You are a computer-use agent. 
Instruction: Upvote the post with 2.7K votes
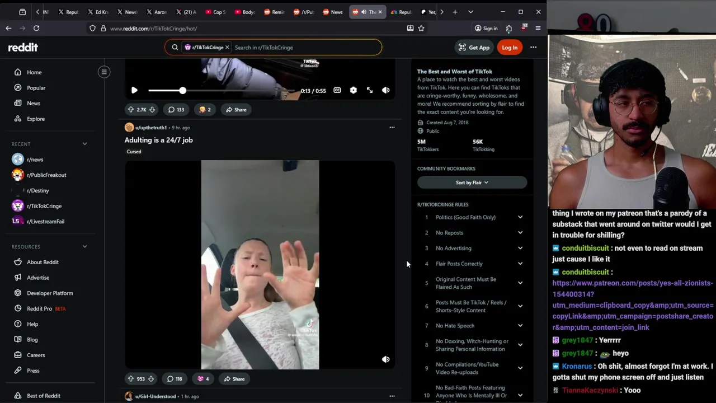[x=131, y=110]
